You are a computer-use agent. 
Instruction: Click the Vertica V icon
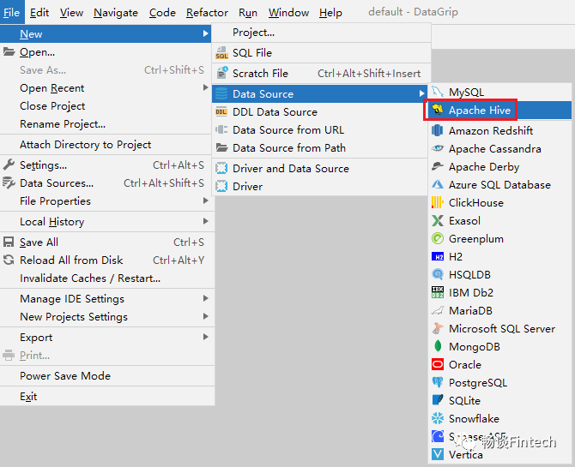(437, 454)
